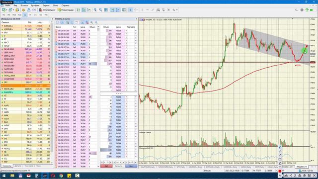This screenshot has height=179, width=318.
Task: Zoom in the depth of market ladder
Action: tap(91, 22)
